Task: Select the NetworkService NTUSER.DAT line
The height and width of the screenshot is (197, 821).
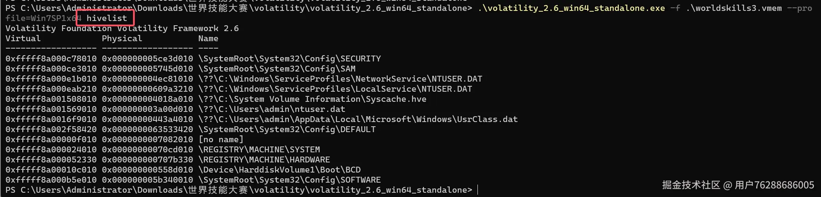Action: (x=244, y=79)
